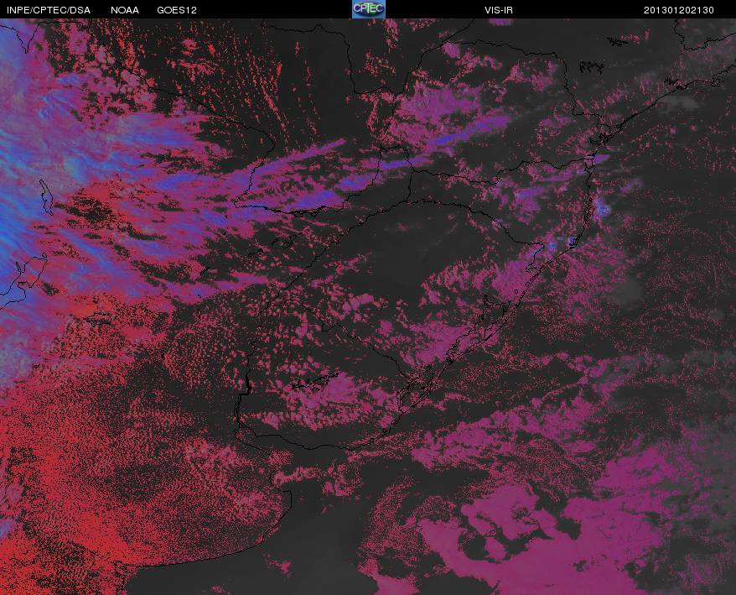Click the NOAA label in the header
Screen dimensions: 736x595
[x=125, y=10]
